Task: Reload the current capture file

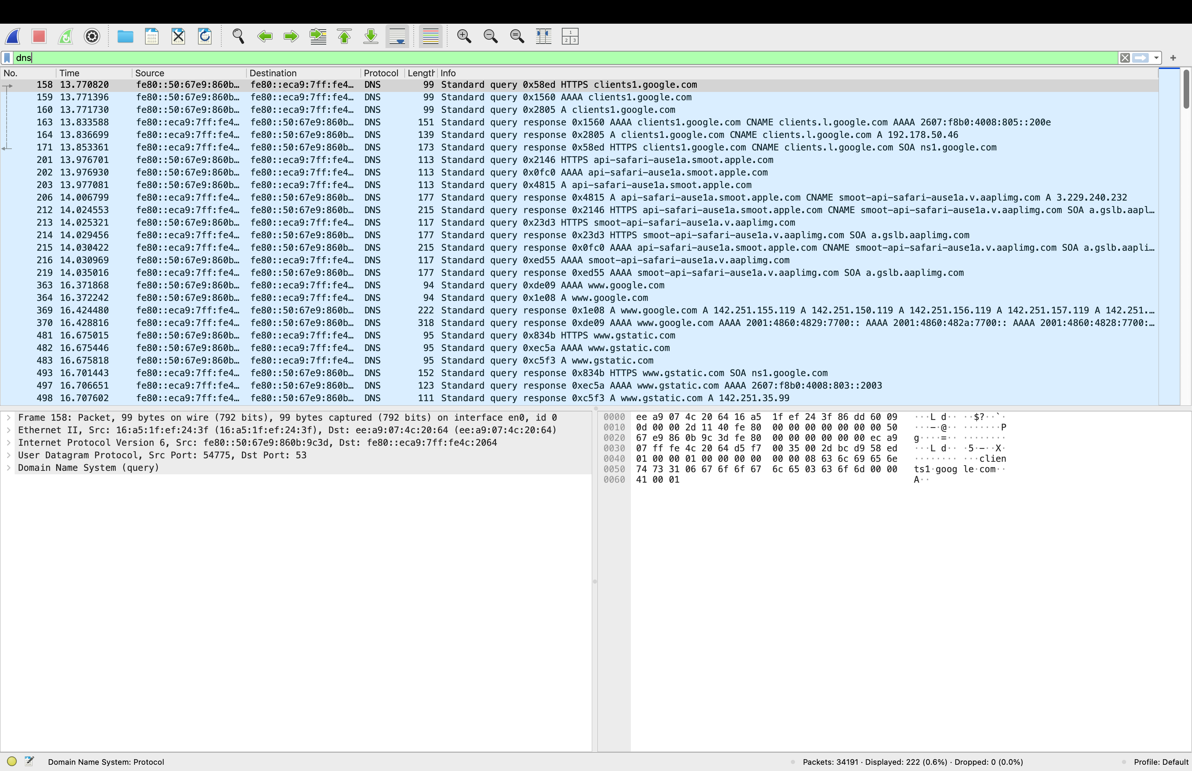Action: (205, 37)
